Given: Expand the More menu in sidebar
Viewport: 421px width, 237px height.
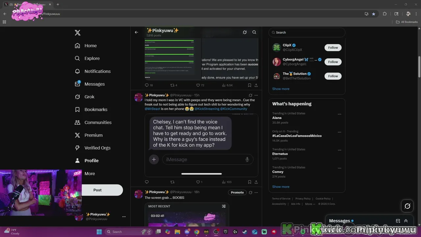Looking at the screenshot, I should click(89, 173).
